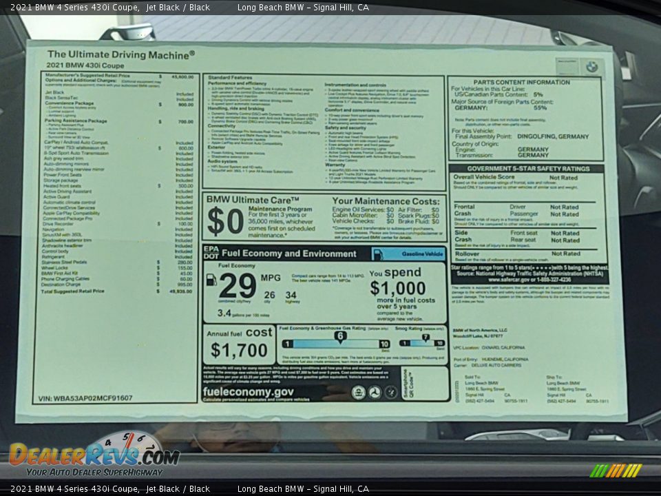Screen dimensions: 661x496
Task: Click "GOVERNMENT 5-STAR SAFETY RATINGS" header
Action: click(x=528, y=168)
